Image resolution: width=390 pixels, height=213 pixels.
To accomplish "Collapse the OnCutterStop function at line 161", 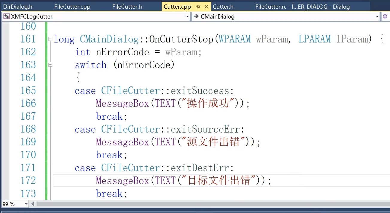I will [50, 39].
